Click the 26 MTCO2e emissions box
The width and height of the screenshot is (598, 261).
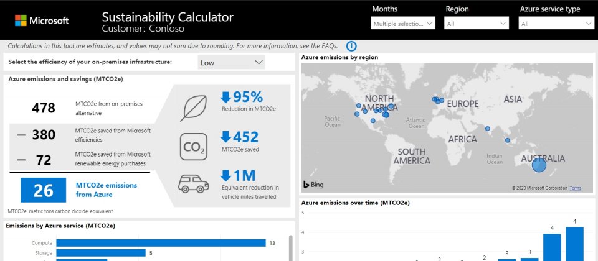tap(43, 190)
